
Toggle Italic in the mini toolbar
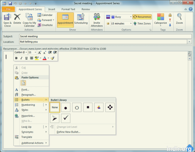[x=21, y=58]
